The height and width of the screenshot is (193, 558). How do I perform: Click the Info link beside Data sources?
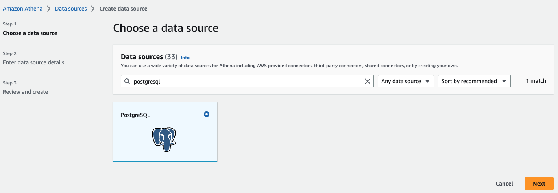pyautogui.click(x=185, y=58)
